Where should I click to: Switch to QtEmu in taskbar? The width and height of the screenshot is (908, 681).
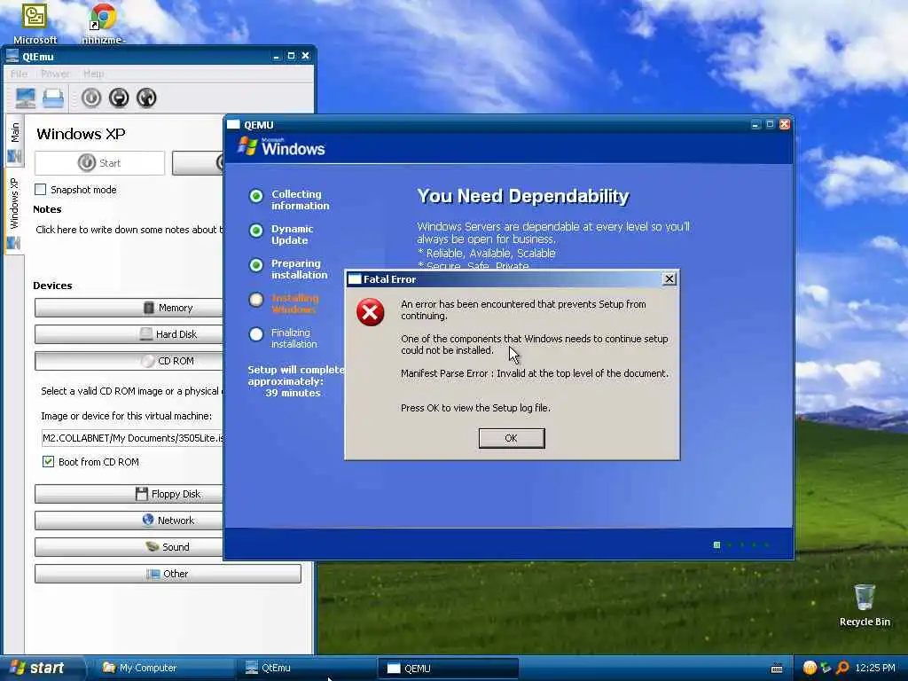(306, 669)
